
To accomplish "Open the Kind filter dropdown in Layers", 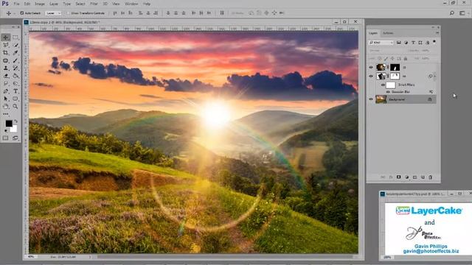I will click(x=381, y=43).
